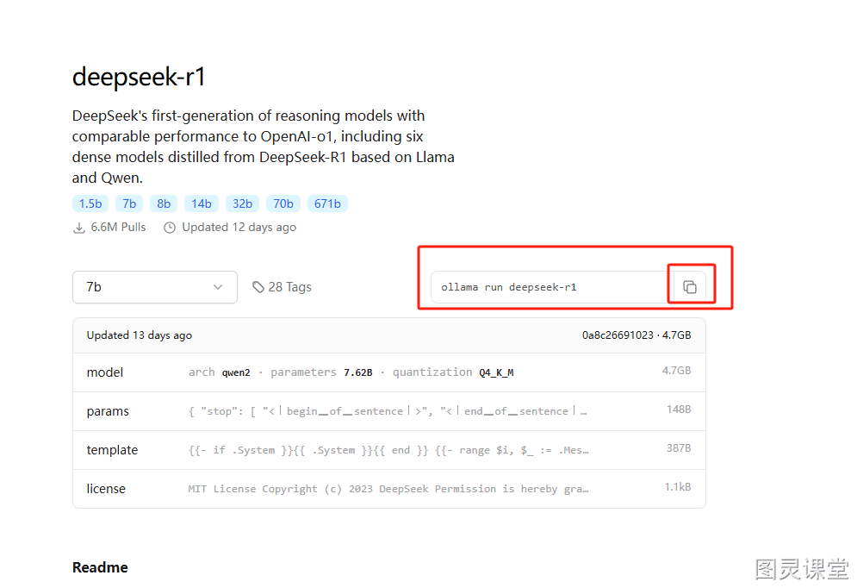The height and width of the screenshot is (588, 857).
Task: Open the 7b model size dropdown
Action: tap(155, 287)
